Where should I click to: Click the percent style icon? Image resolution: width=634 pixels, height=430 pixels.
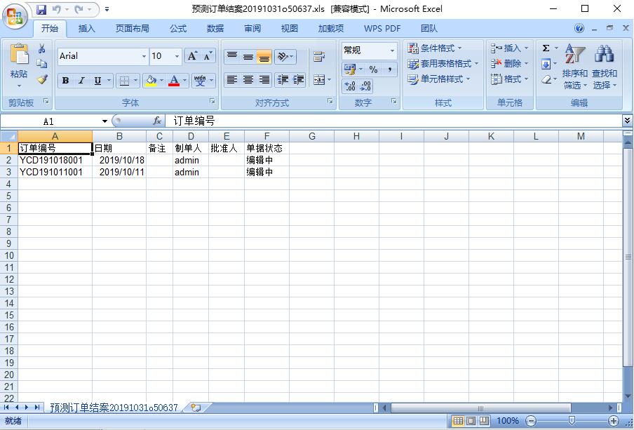pyautogui.click(x=373, y=69)
